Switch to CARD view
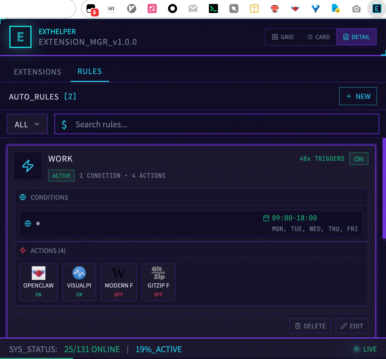Screen dimensions: 386x359 pos(318,37)
